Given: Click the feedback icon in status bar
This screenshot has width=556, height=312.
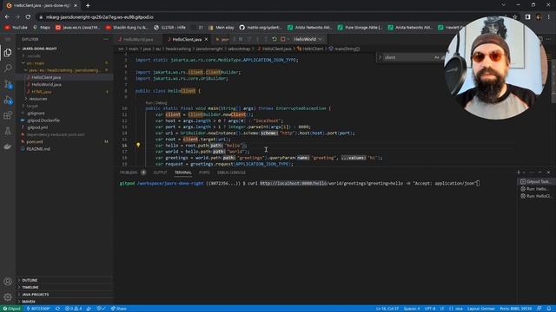Looking at the screenshot, I should point(539,309).
